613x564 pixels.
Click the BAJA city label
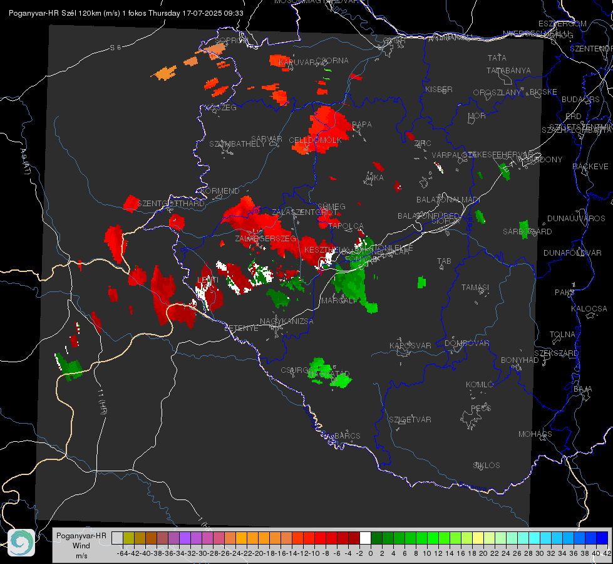[x=583, y=389]
